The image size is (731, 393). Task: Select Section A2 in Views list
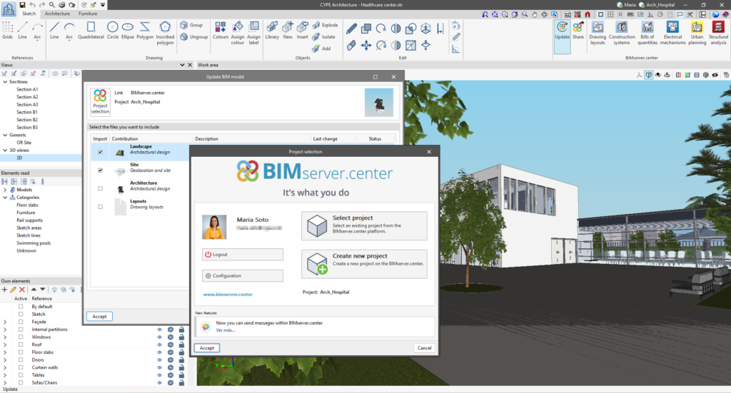click(27, 97)
